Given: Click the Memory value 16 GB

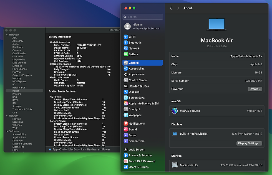Looking at the screenshot, I should 258,73.
